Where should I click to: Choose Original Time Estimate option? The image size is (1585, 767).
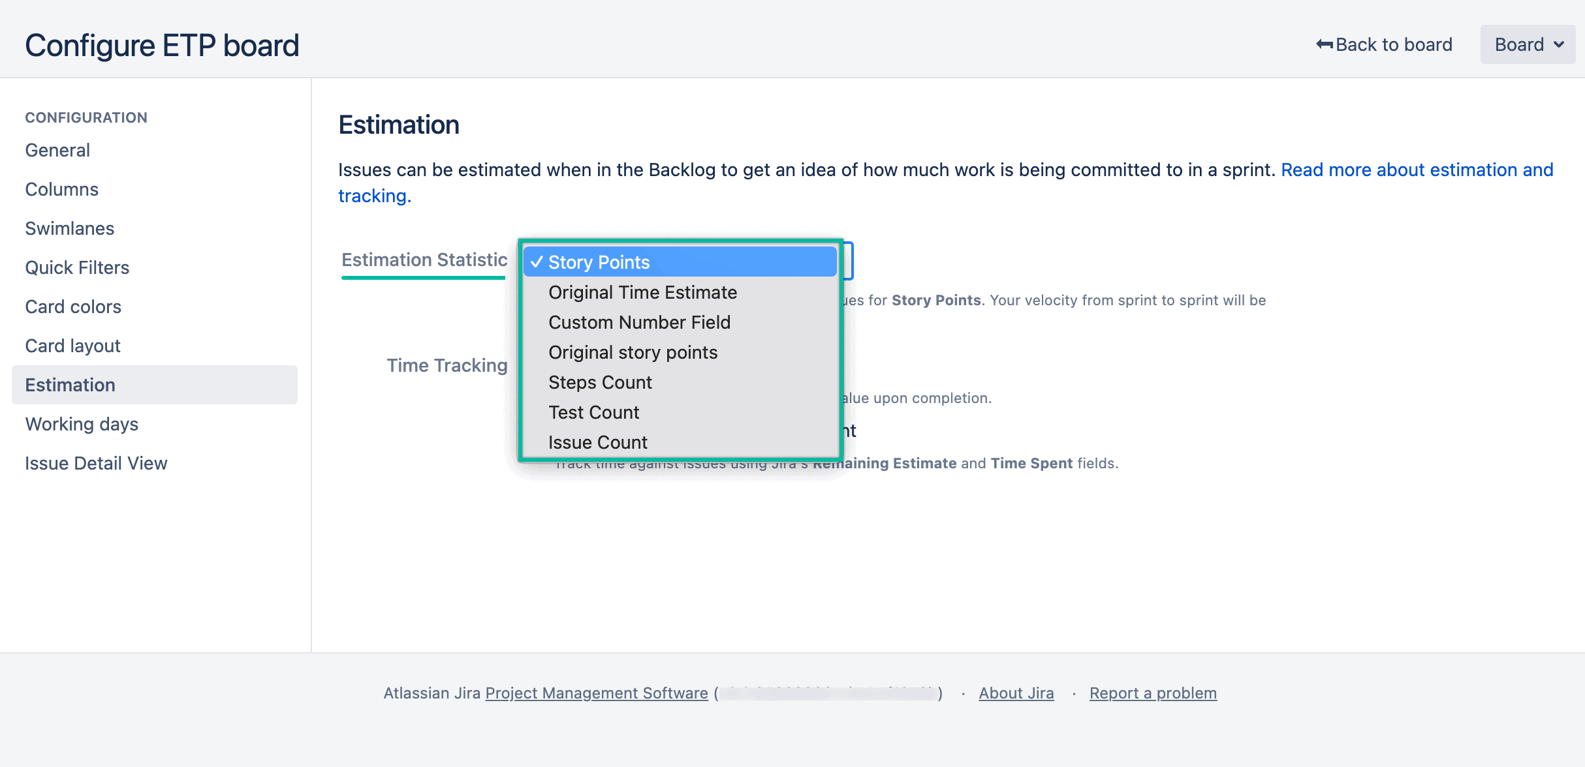[x=642, y=292]
